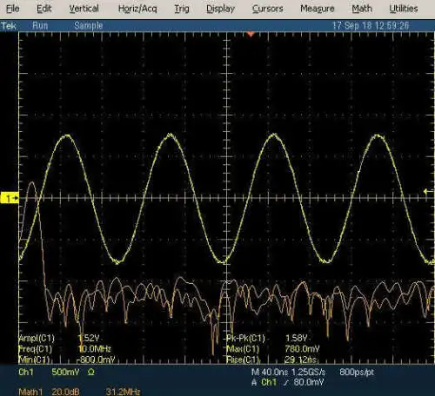Open the Measure menu
Viewport: 435px width, 396px height.
click(318, 9)
